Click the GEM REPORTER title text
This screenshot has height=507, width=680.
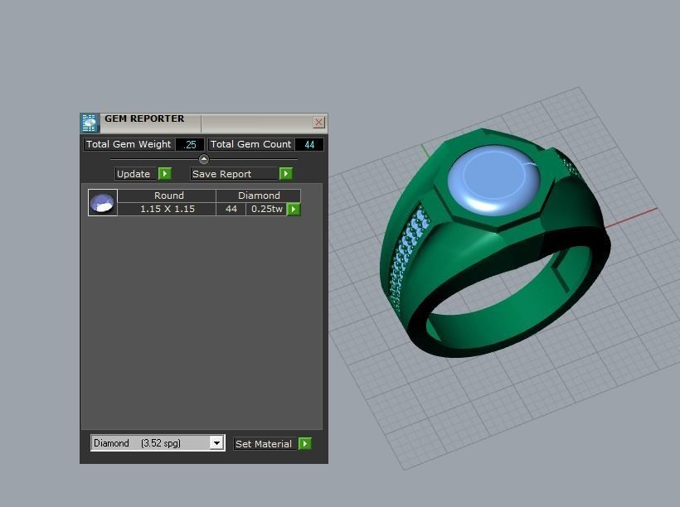click(144, 118)
